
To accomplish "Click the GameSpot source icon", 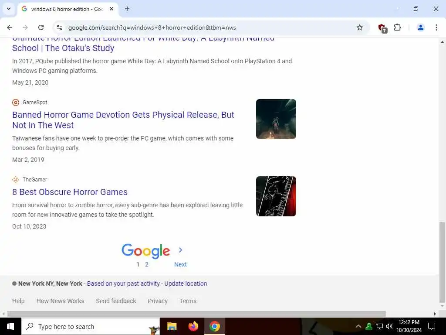I will tap(16, 102).
